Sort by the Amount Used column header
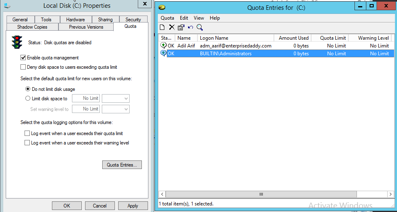The height and width of the screenshot is (212, 397). click(293, 38)
